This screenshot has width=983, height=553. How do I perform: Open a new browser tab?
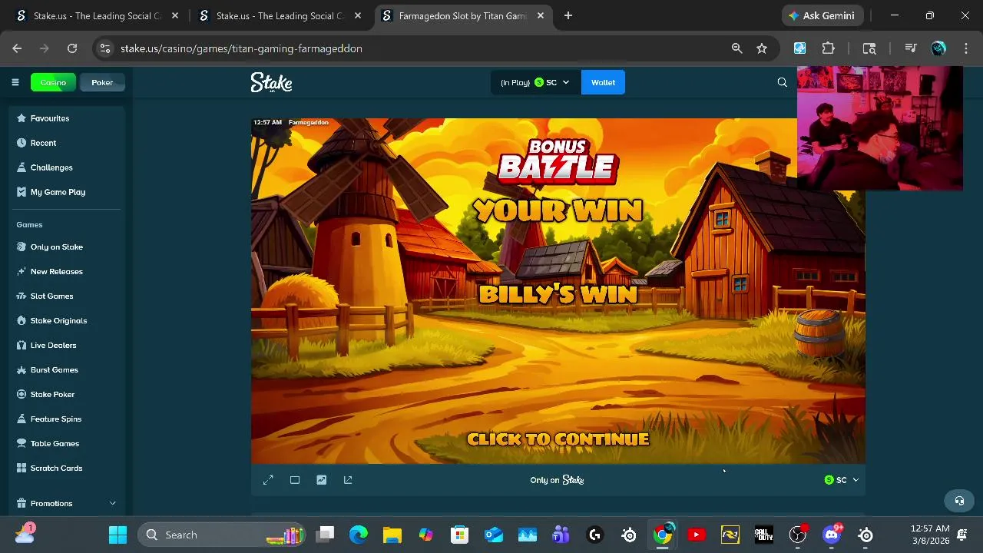click(568, 15)
